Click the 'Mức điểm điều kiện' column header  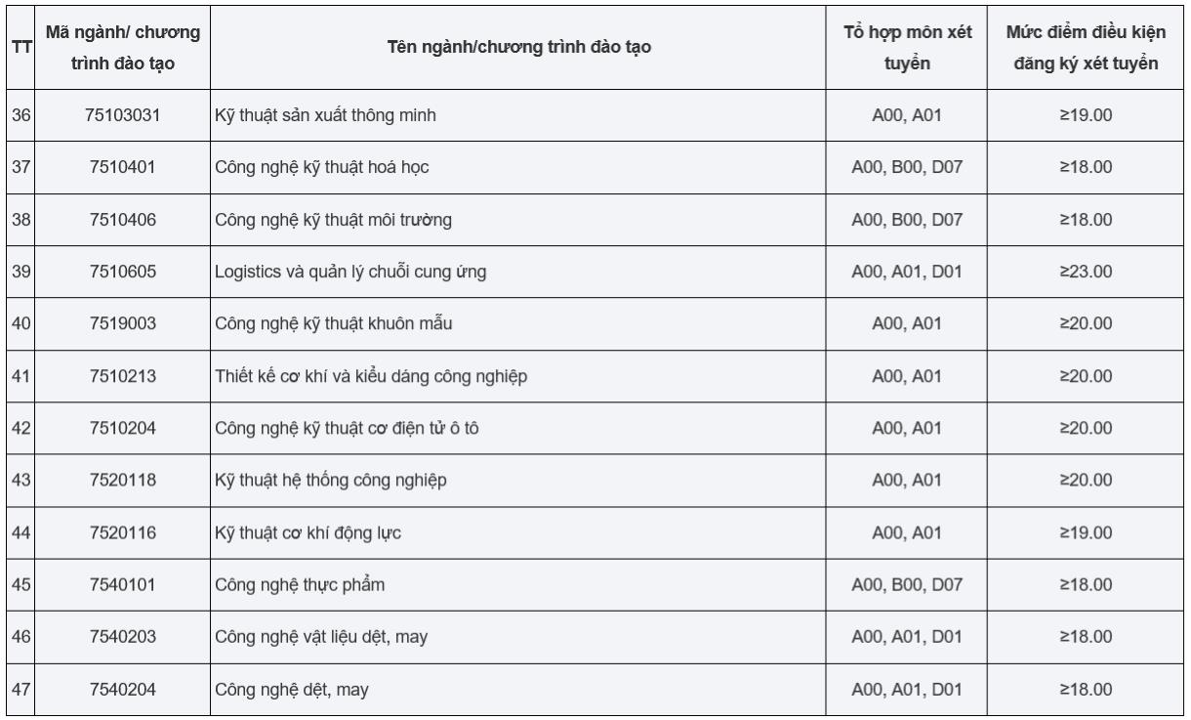(x=1087, y=47)
